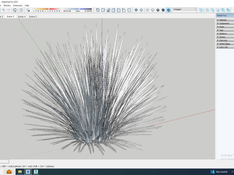Screen dimensions: 234x175
Task: Toggle Show/Hide Shadows button
Action: click(x=28, y=10)
